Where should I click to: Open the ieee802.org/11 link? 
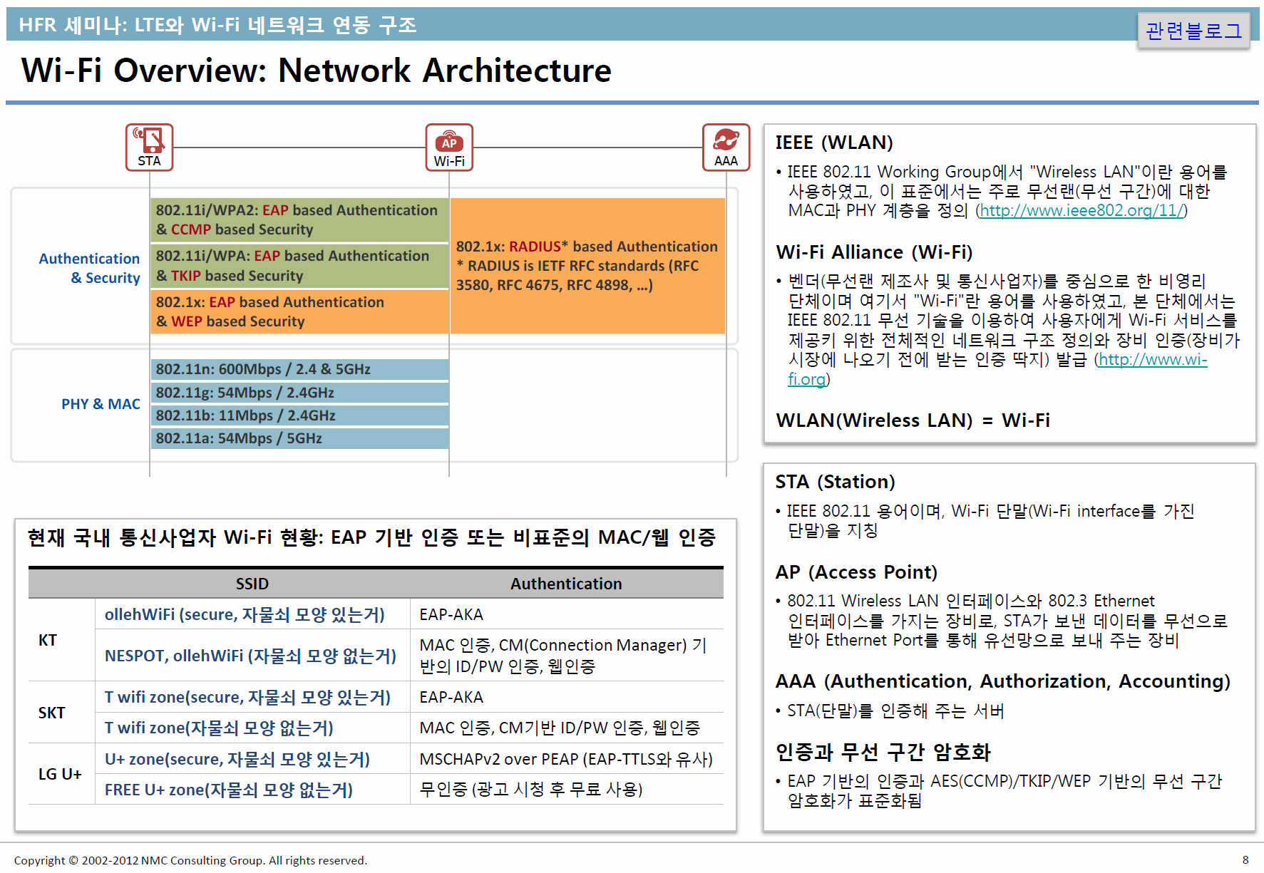1081,210
